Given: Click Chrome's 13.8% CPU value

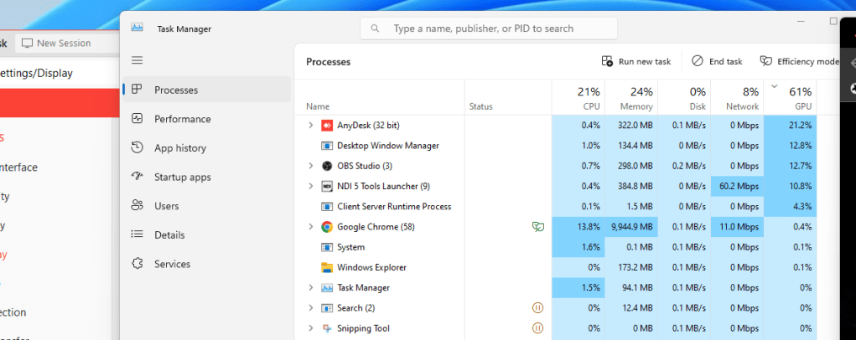Looking at the screenshot, I should click(x=578, y=227).
